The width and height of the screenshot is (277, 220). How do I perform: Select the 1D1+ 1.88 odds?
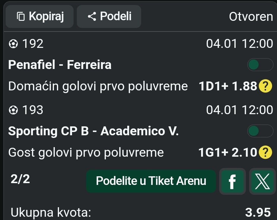point(227,87)
